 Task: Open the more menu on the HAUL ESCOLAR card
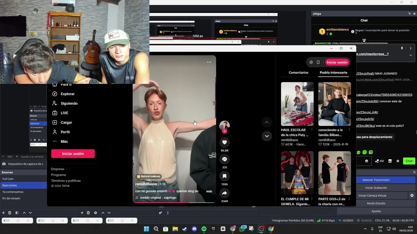pos(312,130)
